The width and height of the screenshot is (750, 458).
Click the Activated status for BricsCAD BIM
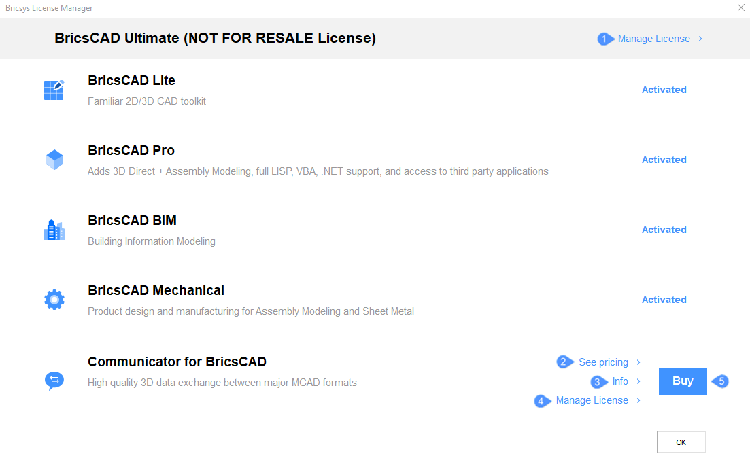pyautogui.click(x=664, y=230)
